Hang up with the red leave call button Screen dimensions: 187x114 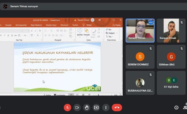(117, 107)
